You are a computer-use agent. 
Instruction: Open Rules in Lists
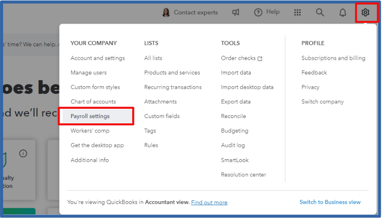(151, 145)
